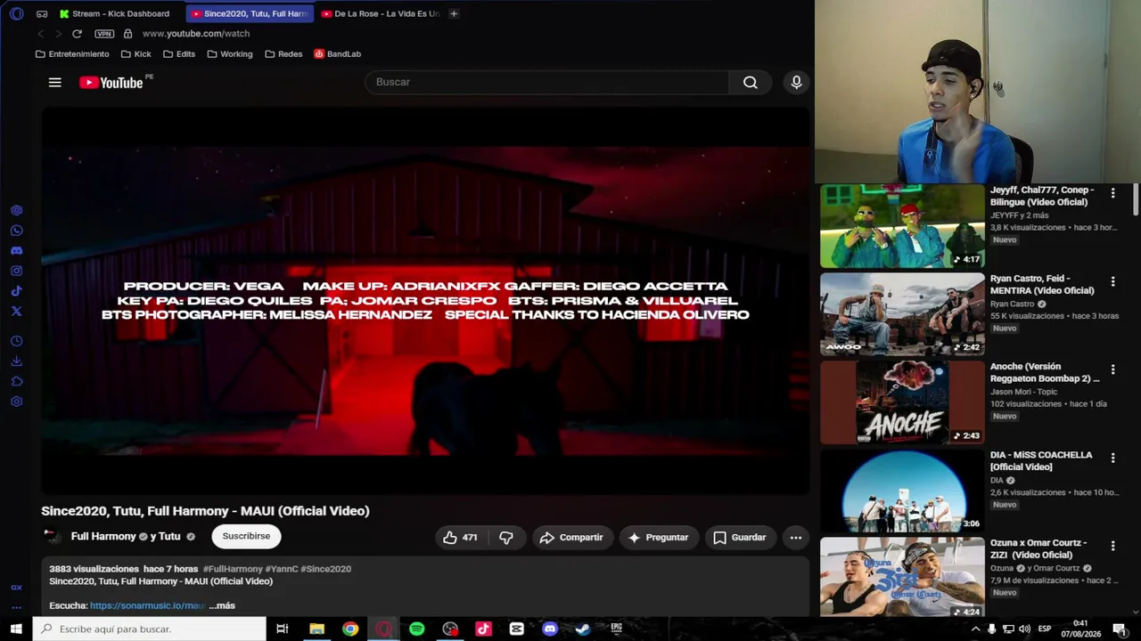Image resolution: width=1141 pixels, height=641 pixels.
Task: Click the #FullHarmony hashtag
Action: point(233,569)
